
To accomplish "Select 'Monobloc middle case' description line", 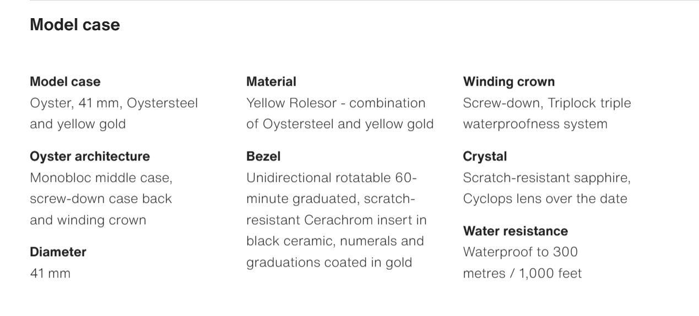I will click(101, 178).
